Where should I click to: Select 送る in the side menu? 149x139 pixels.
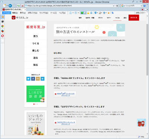(36, 58)
